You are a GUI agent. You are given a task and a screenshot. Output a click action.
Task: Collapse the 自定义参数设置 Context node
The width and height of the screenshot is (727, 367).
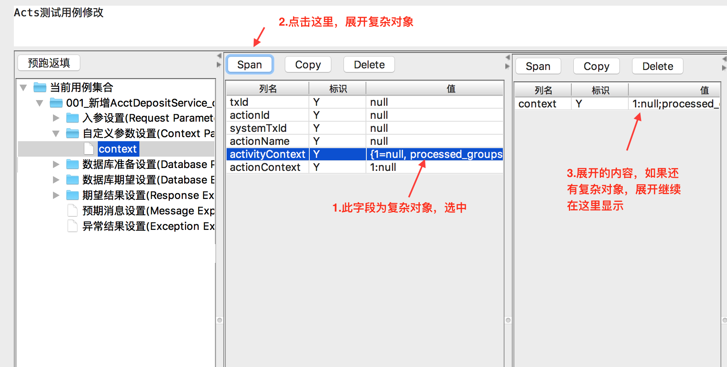click(x=56, y=133)
